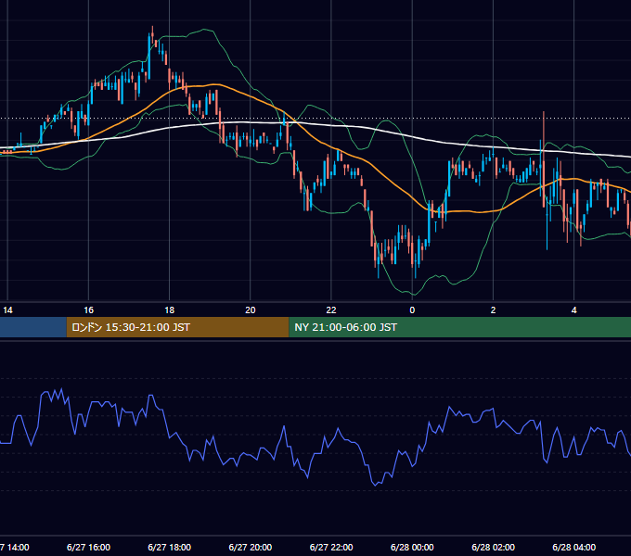Screen dimensions: 631x556
Task: Click the '6/28 00:00' date label
Action: coord(412,547)
